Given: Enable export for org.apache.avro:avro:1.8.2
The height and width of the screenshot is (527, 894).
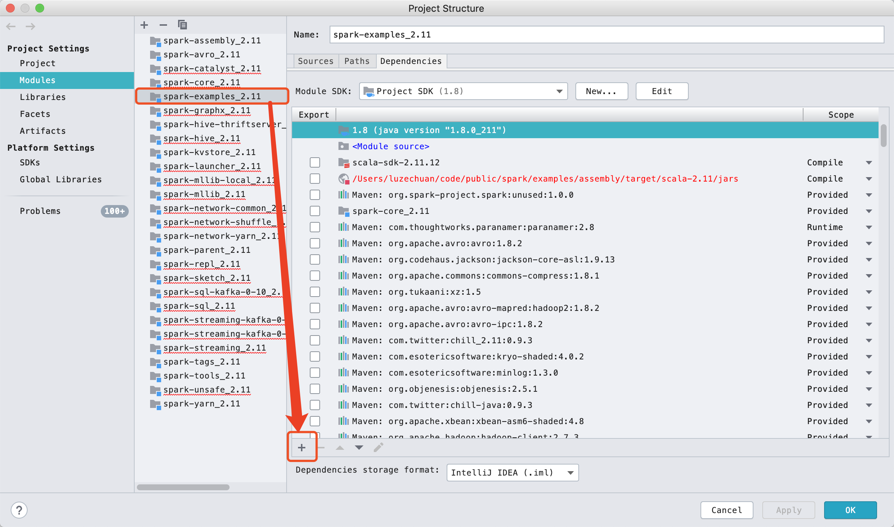Looking at the screenshot, I should (315, 243).
